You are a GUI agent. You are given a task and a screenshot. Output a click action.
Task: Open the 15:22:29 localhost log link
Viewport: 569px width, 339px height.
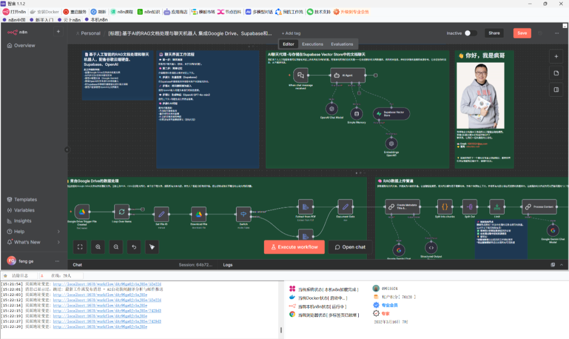pos(100,327)
